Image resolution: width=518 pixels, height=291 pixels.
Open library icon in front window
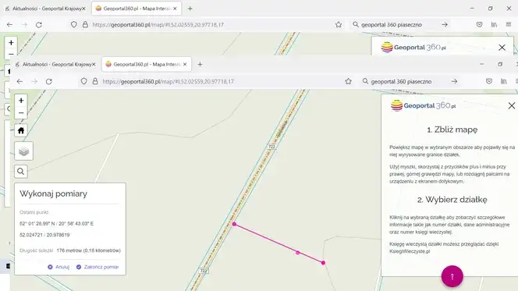(x=503, y=81)
